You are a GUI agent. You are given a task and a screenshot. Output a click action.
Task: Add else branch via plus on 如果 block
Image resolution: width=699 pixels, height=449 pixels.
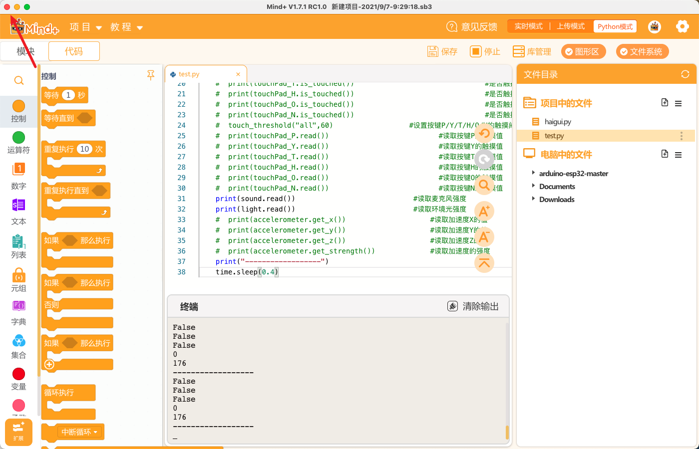coord(49,364)
